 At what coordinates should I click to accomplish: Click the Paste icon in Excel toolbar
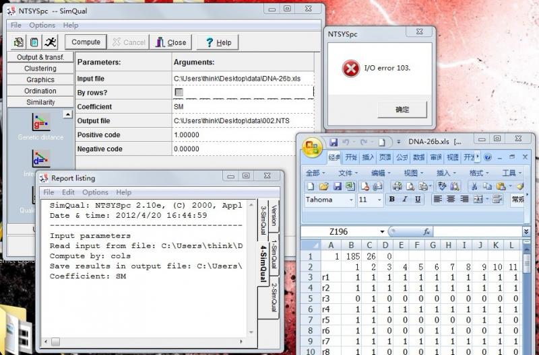[501, 186]
